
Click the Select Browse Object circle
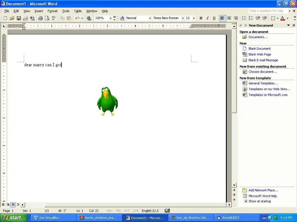tap(234, 195)
